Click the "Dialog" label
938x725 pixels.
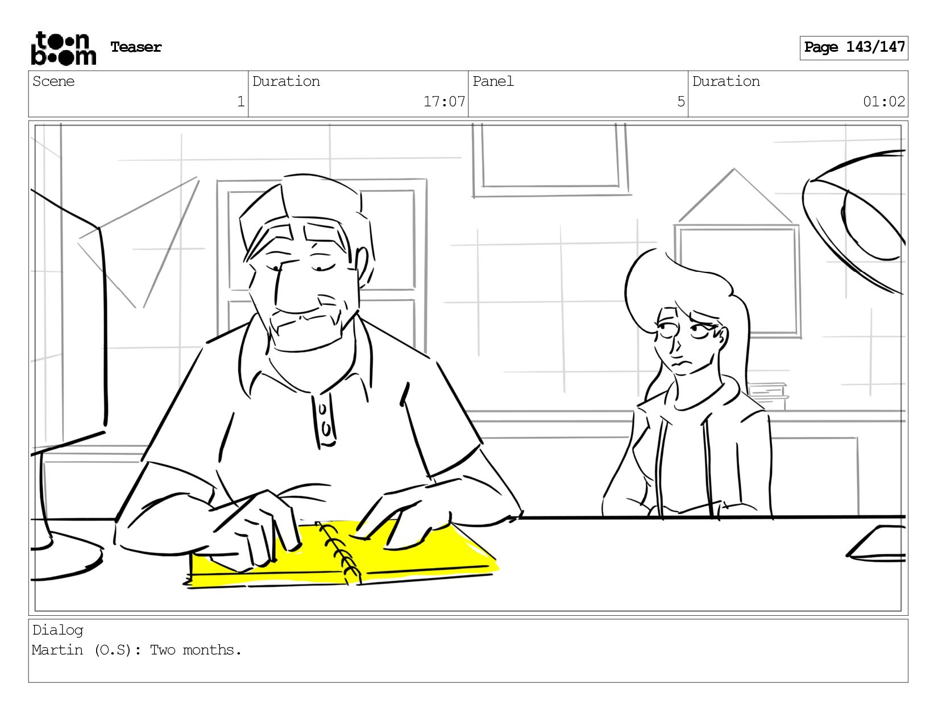(57, 630)
